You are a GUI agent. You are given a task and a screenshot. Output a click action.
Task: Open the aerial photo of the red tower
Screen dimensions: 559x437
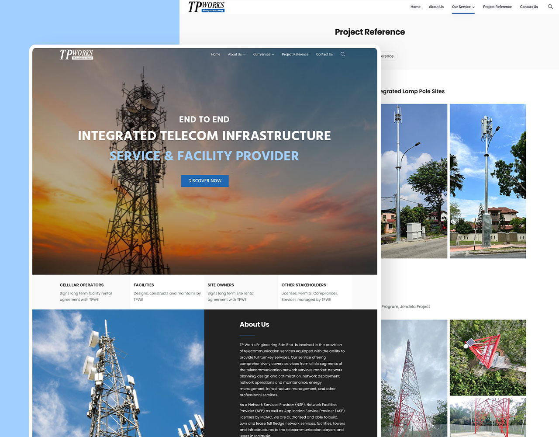pos(487,357)
